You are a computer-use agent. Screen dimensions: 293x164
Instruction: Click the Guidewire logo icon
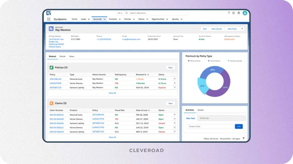coord(49,13)
